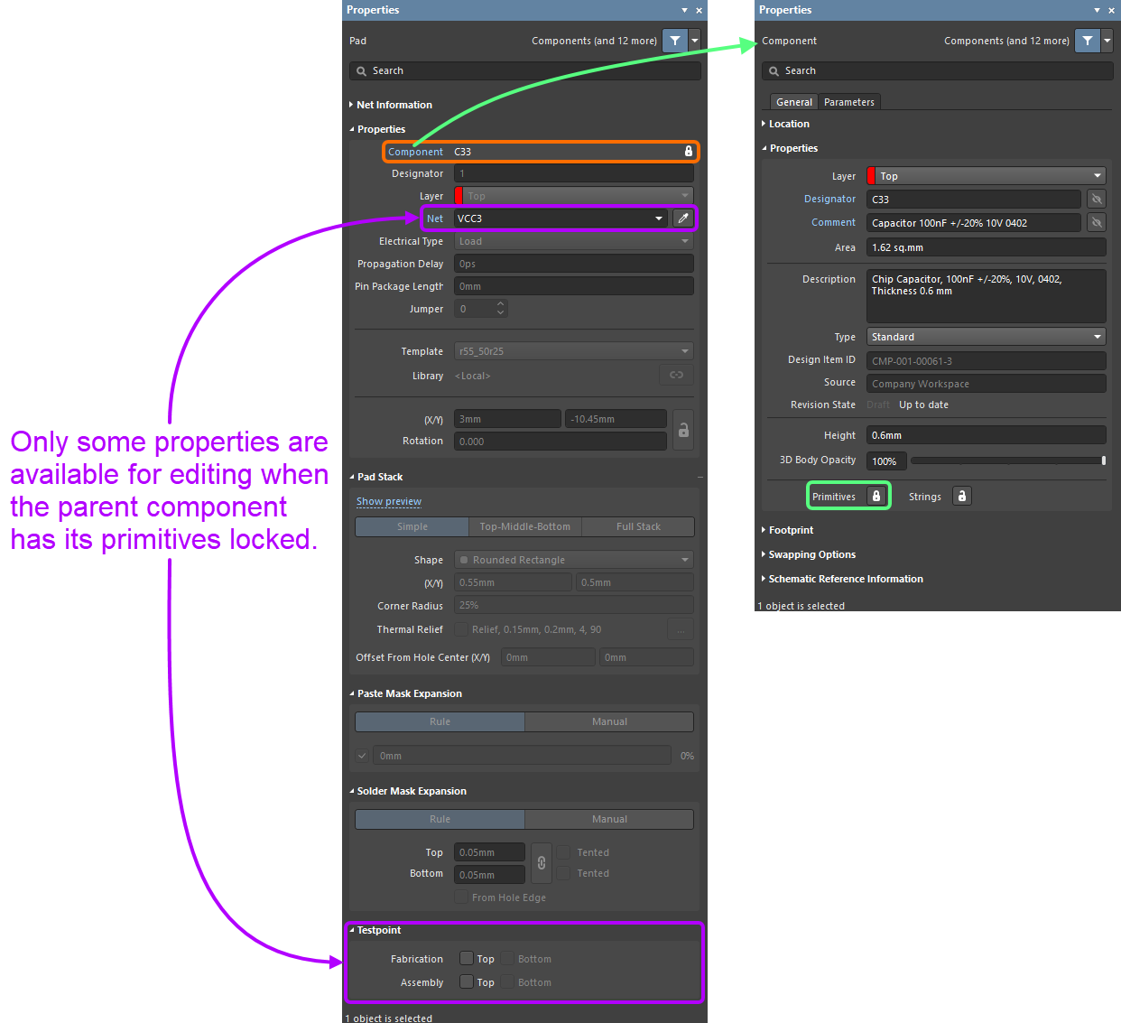Click the filter icon in Component panel

(x=1088, y=41)
